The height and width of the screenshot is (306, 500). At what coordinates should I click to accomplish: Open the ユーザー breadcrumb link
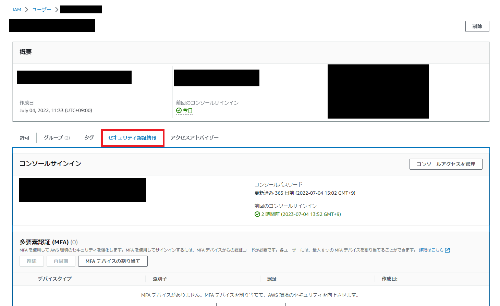41,9
